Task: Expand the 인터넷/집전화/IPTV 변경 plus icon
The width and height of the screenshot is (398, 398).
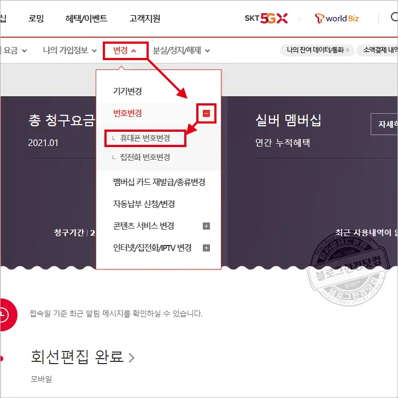Action: [x=206, y=248]
